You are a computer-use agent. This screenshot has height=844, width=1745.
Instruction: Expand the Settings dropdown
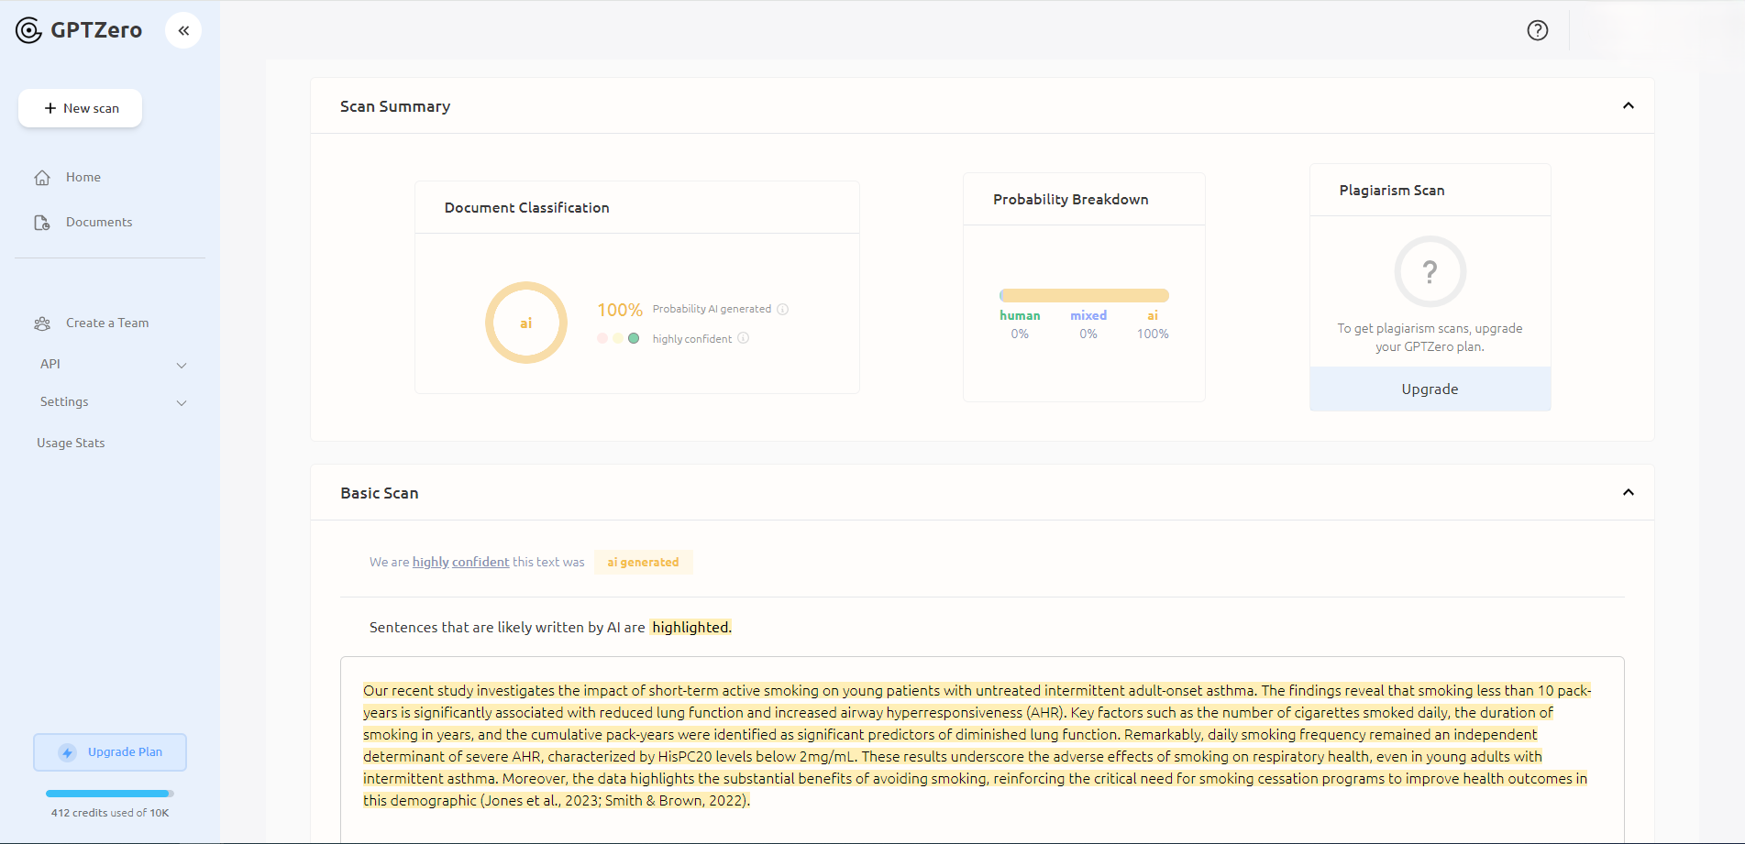182,402
